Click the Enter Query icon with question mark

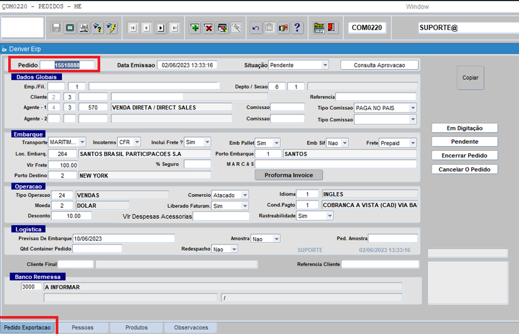[x=98, y=28]
